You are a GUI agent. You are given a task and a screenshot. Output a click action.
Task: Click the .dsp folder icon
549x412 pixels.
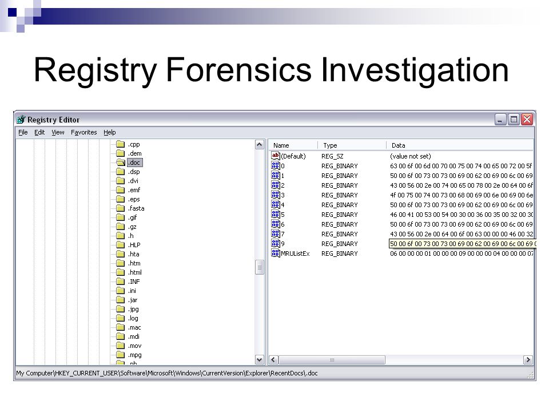point(121,171)
